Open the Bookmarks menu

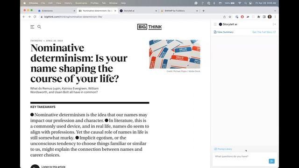81,3
